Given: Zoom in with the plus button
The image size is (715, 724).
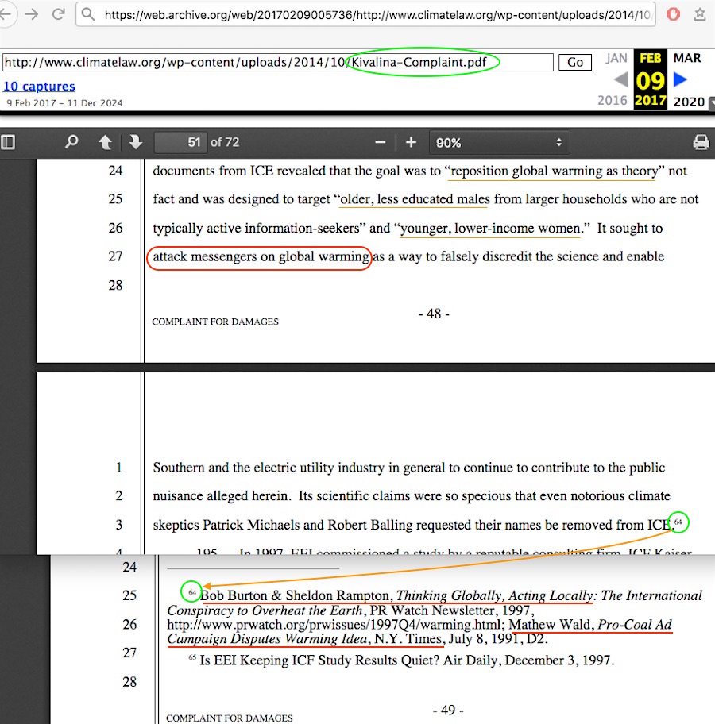Looking at the screenshot, I should (x=411, y=142).
